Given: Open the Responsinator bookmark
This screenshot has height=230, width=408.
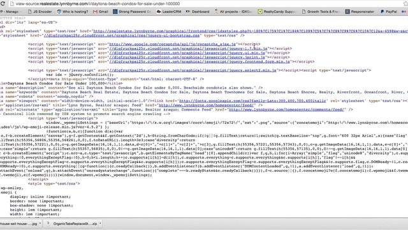Looking at the screenshot, I should click(x=360, y=11).
